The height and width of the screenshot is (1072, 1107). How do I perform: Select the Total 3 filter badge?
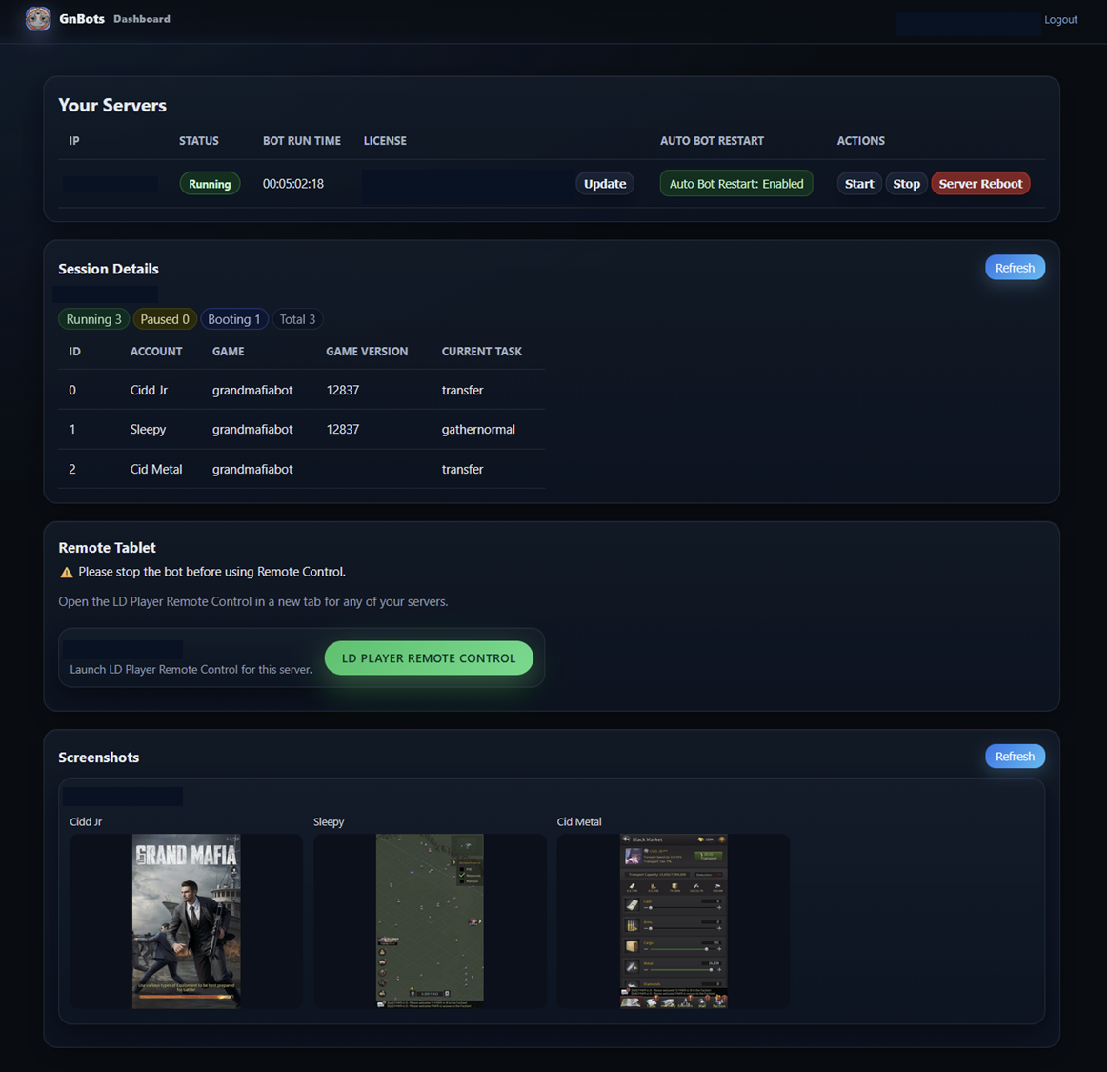click(x=297, y=319)
